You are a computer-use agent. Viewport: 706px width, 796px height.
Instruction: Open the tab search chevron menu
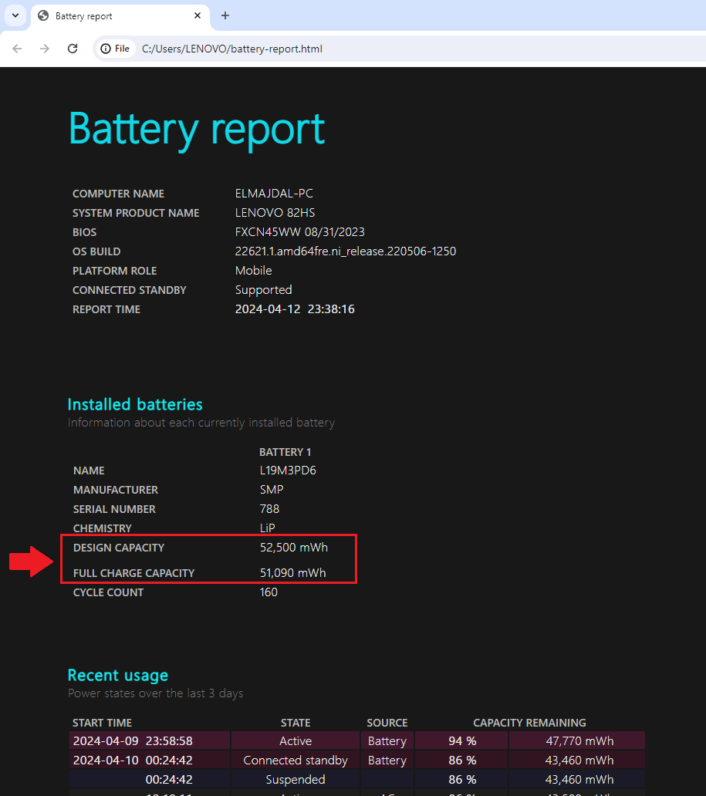15,15
